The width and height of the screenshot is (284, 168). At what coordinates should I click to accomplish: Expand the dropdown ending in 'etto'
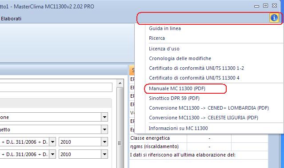pyautogui.click(x=104, y=130)
